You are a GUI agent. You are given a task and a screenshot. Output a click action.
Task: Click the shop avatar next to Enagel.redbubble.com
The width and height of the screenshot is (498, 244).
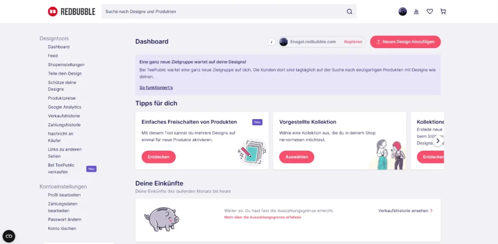[x=284, y=42]
